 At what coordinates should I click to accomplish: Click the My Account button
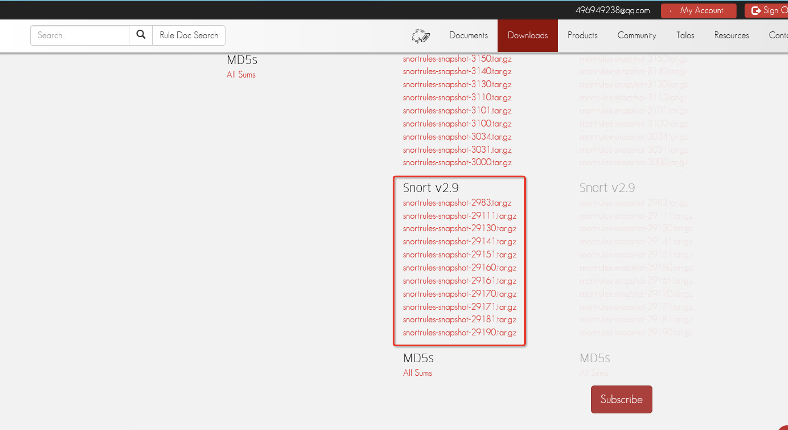tap(698, 11)
